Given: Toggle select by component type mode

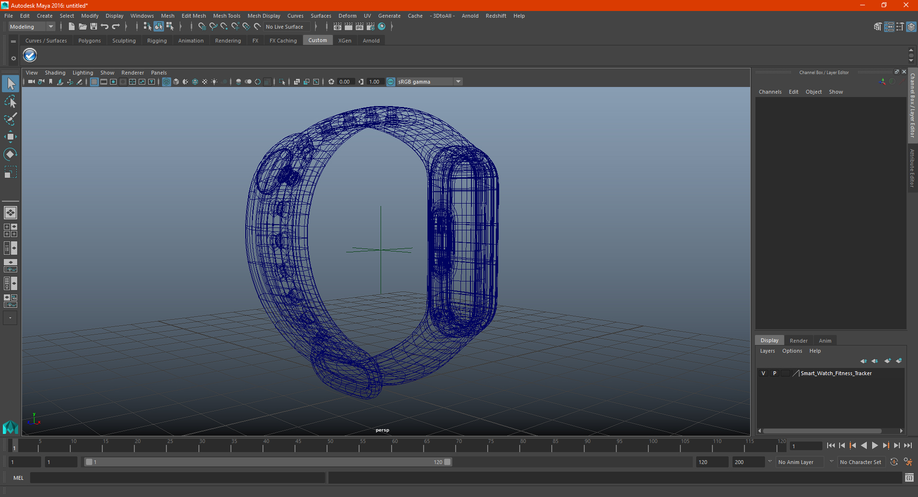Looking at the screenshot, I should coord(170,27).
